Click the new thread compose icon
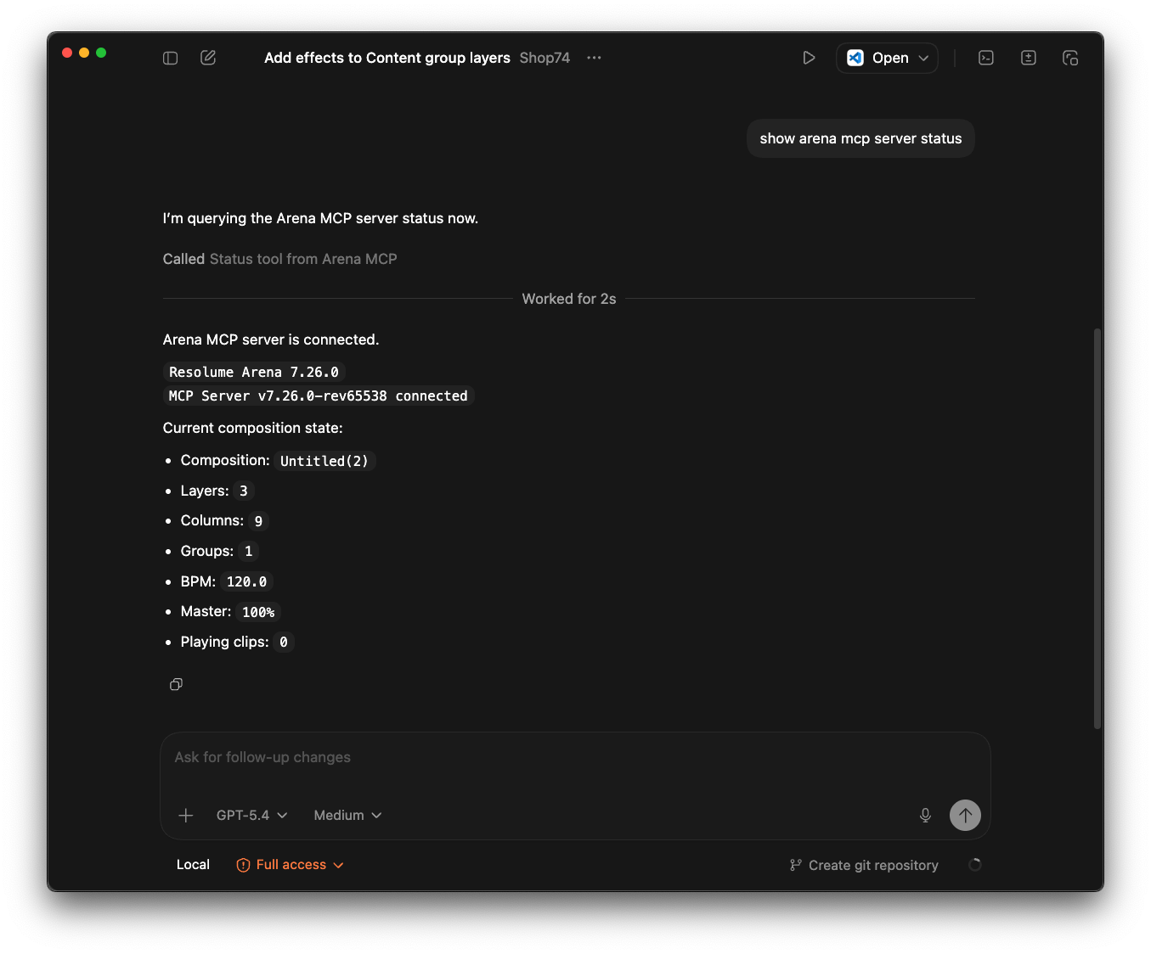Viewport: 1151px width, 954px height. [208, 58]
